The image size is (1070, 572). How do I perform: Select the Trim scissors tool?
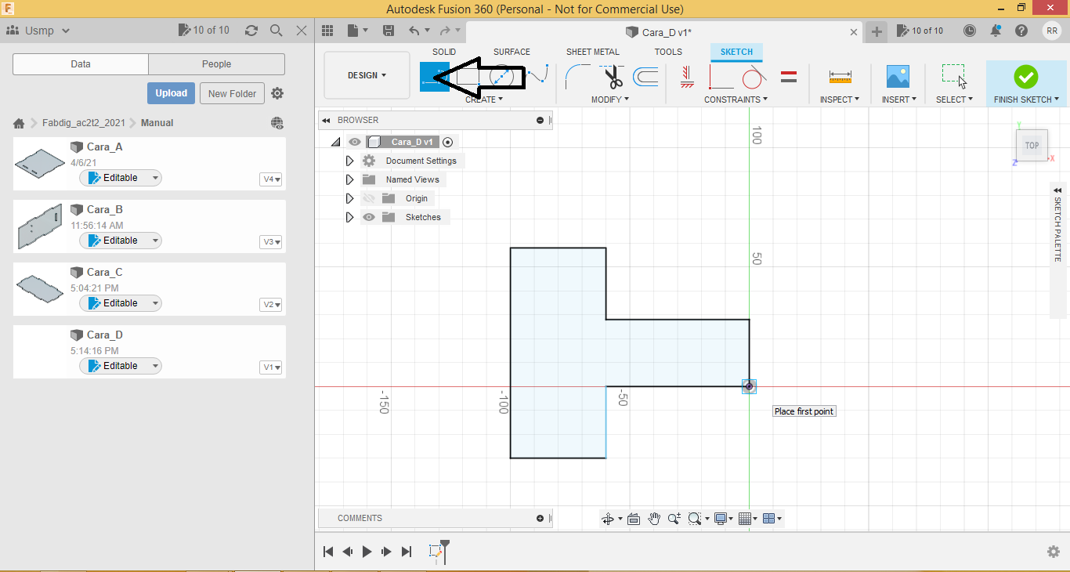click(x=613, y=77)
